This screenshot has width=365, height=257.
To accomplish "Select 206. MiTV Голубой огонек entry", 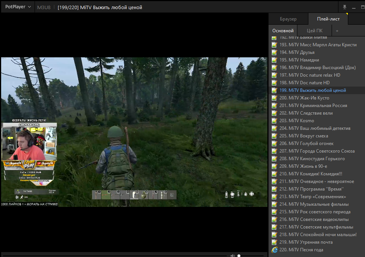I will point(317,143).
